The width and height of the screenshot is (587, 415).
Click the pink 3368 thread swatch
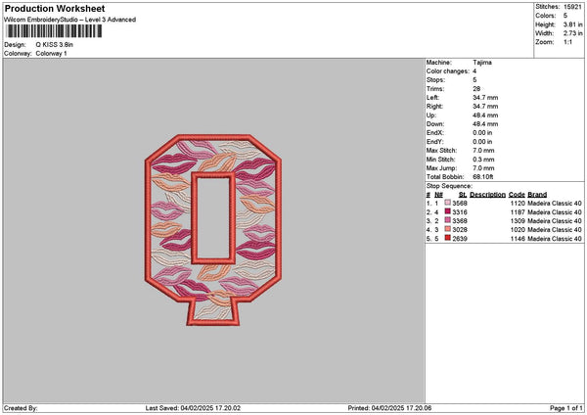[447, 220]
